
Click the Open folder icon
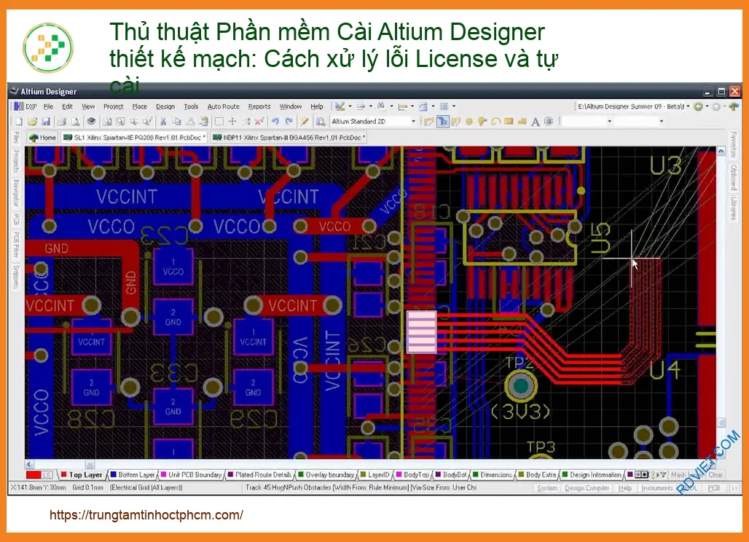33,122
